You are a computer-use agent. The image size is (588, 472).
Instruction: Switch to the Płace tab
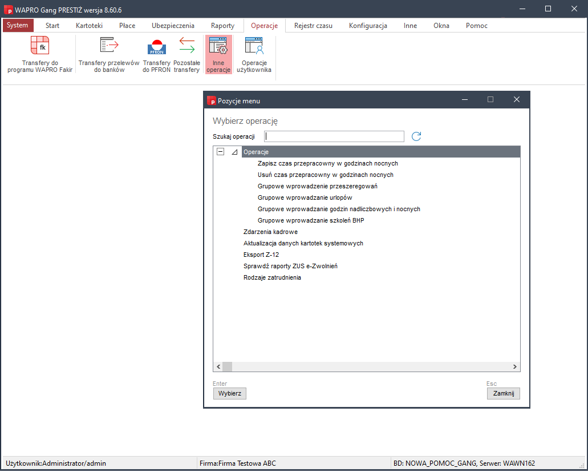(x=127, y=26)
